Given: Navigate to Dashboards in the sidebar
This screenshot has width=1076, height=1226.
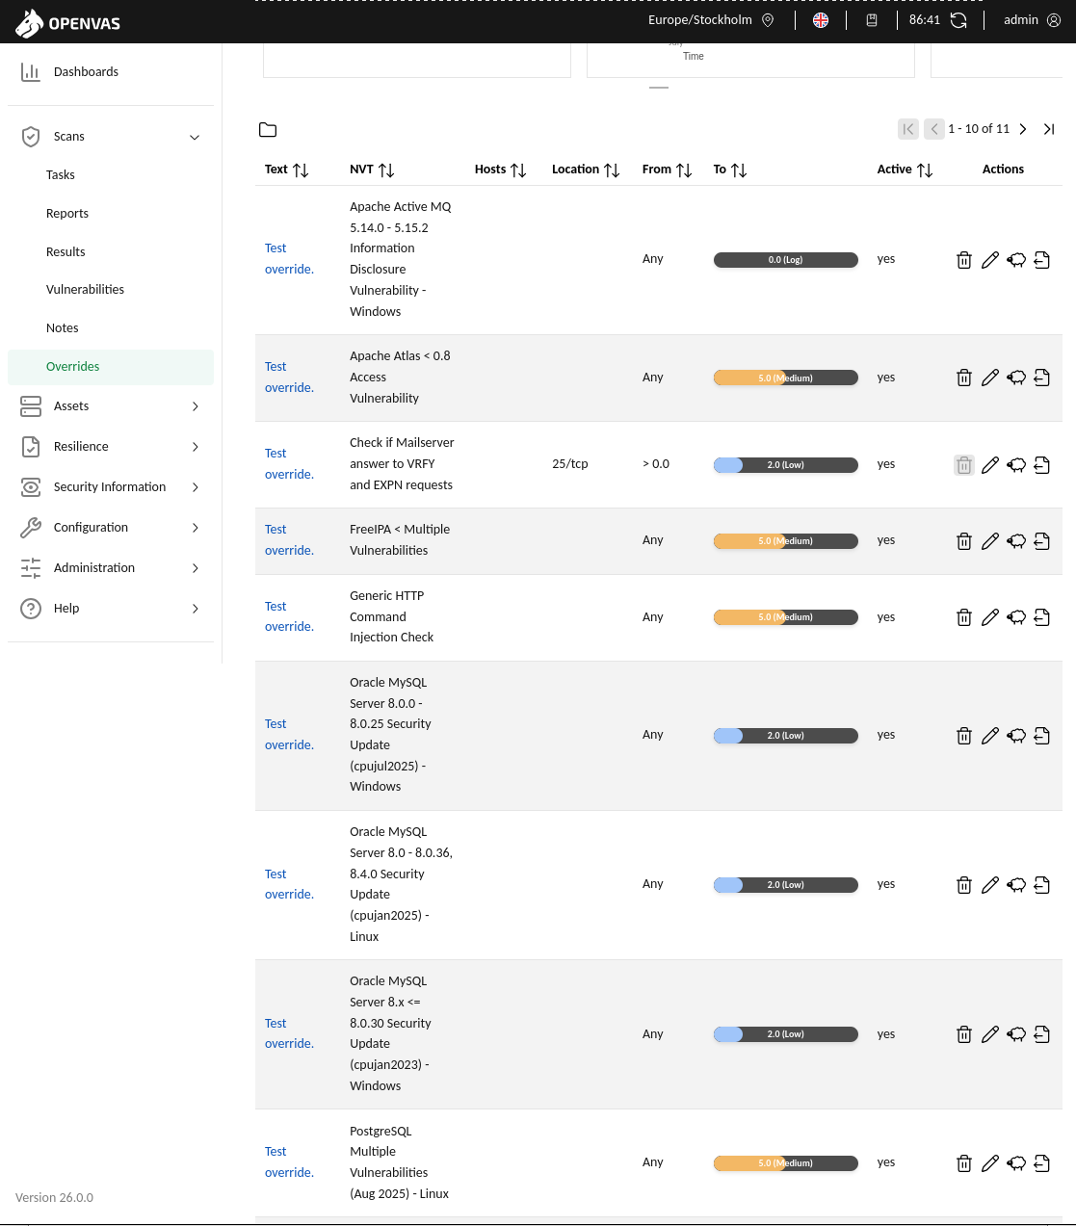Looking at the screenshot, I should (x=86, y=72).
